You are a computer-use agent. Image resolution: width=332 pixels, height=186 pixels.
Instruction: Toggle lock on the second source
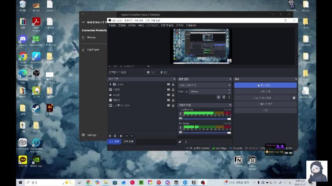(173, 90)
